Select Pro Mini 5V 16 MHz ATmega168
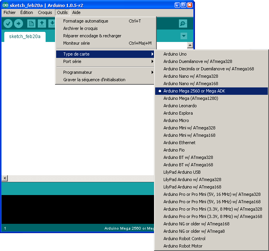The height and width of the screenshot is (251, 269). click(211, 202)
